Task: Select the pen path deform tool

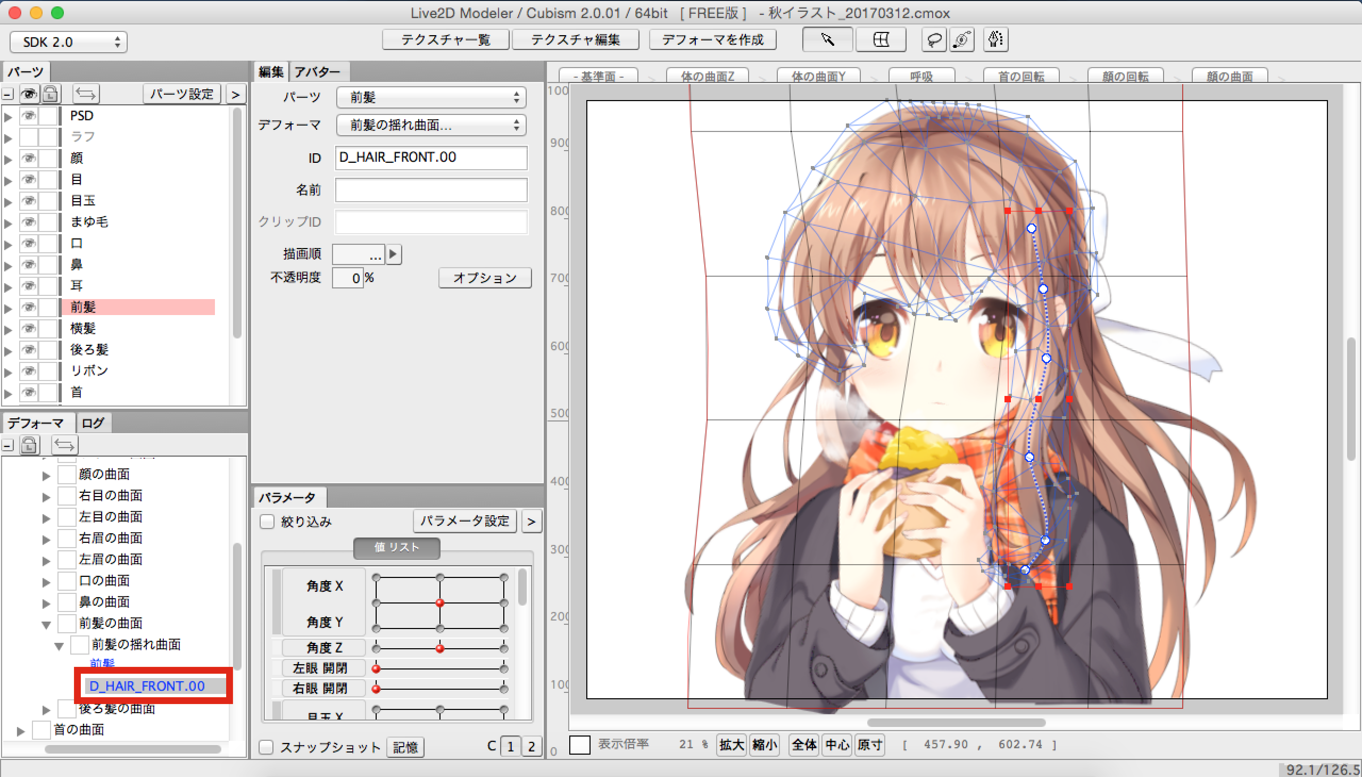Action: coord(995,39)
